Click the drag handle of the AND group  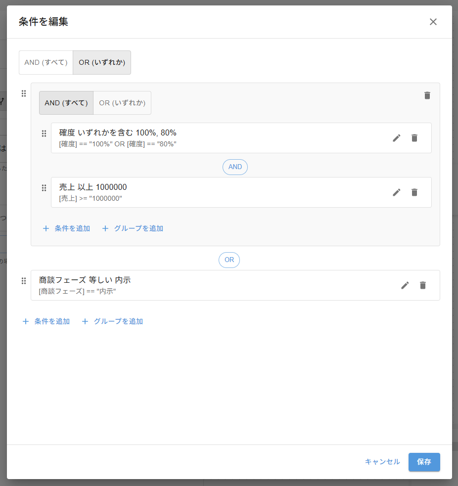(23, 93)
